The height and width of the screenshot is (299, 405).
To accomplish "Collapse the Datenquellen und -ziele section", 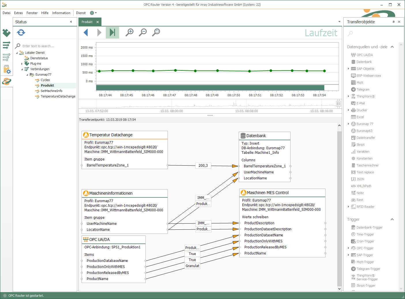I will [392, 47].
